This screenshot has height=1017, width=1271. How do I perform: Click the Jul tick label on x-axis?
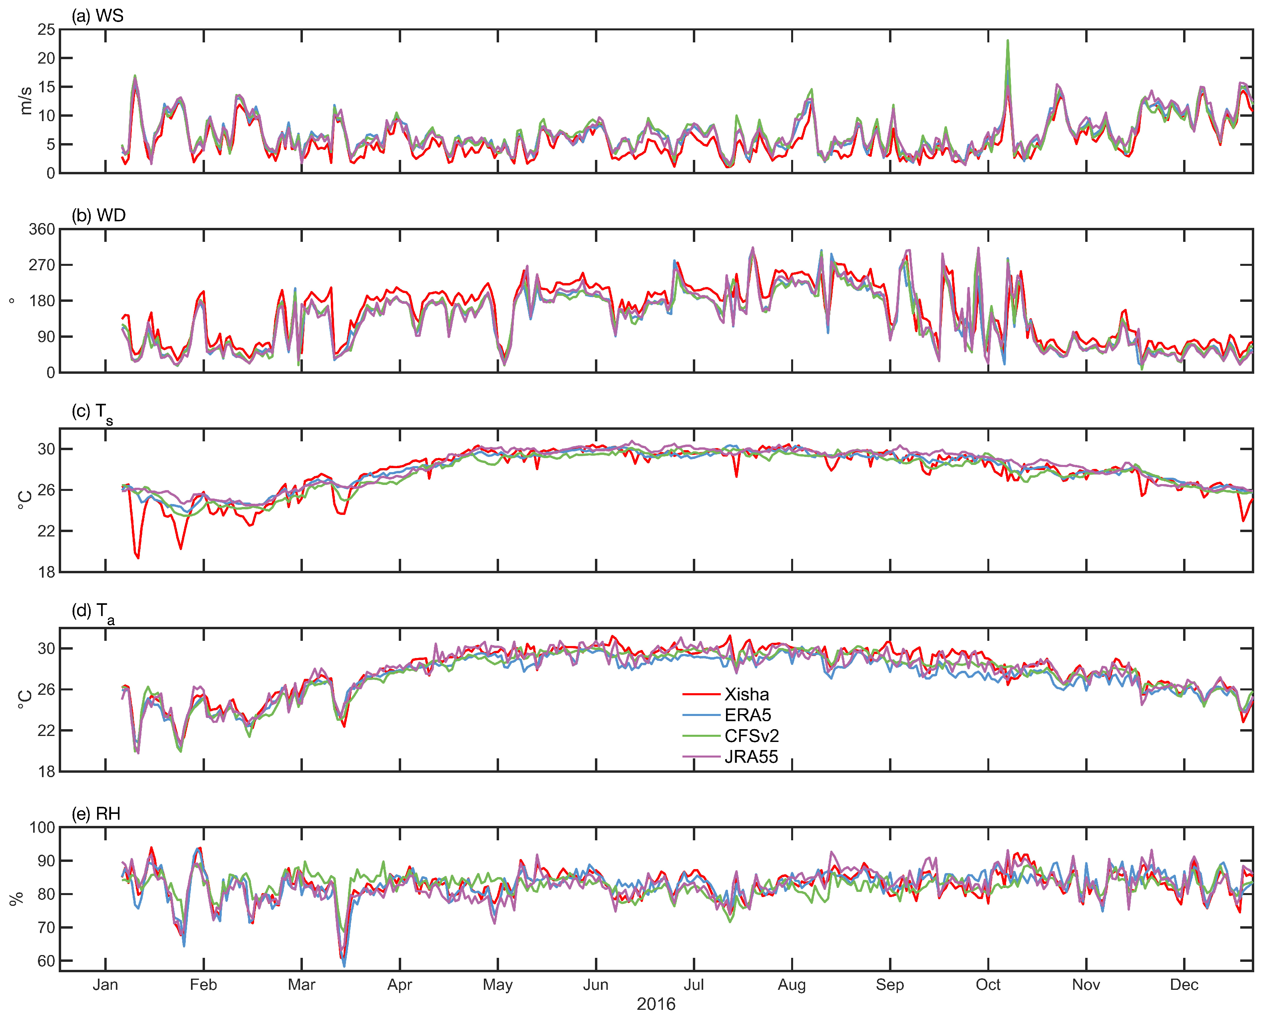[x=693, y=985]
